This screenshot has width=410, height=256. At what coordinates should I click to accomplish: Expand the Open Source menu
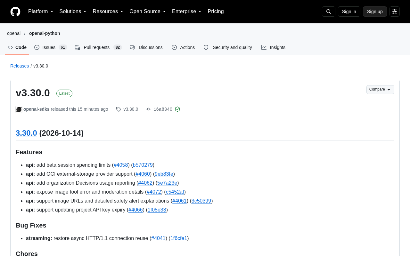[x=148, y=12]
